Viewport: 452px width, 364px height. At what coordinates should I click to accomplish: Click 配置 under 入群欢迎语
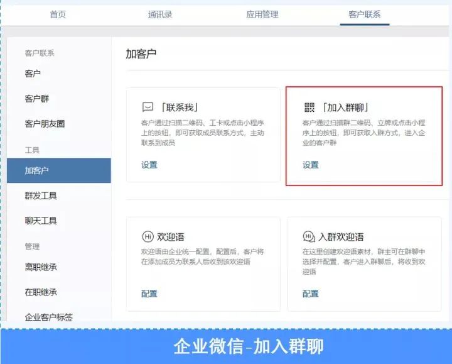pyautogui.click(x=311, y=294)
